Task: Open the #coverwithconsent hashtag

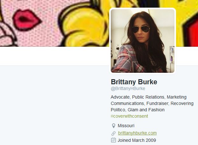Action: pos(129,116)
